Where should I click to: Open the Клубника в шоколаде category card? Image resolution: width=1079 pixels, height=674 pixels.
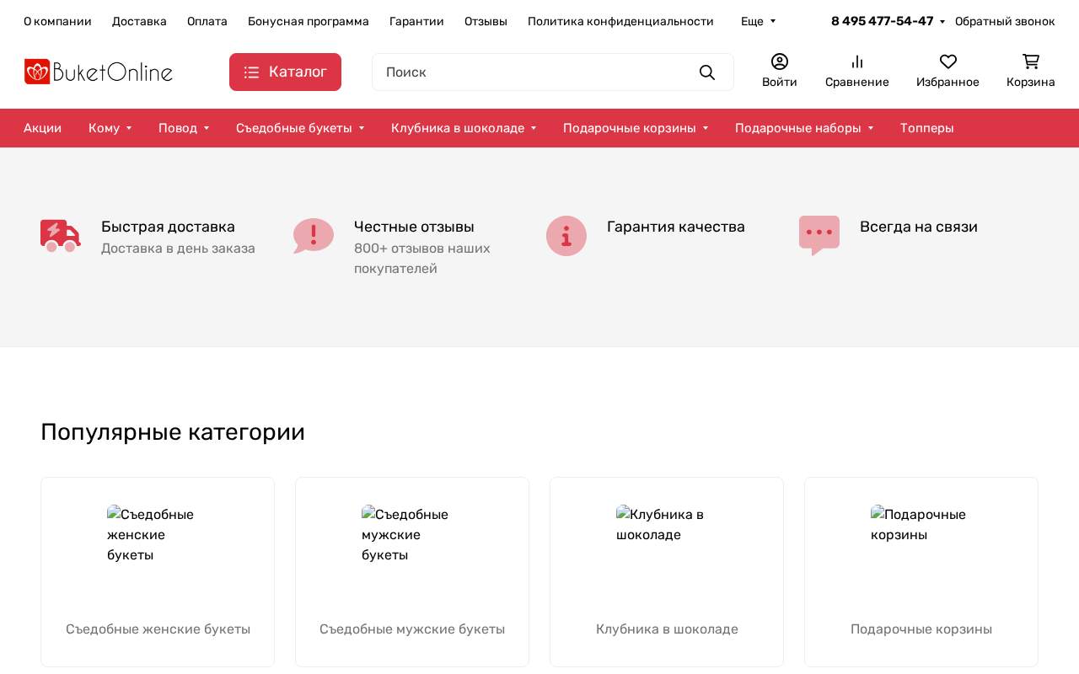pyautogui.click(x=667, y=572)
